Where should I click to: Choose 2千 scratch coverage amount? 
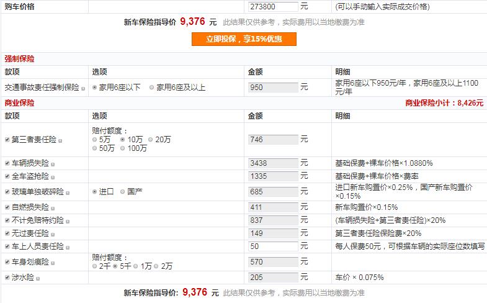tap(94, 266)
